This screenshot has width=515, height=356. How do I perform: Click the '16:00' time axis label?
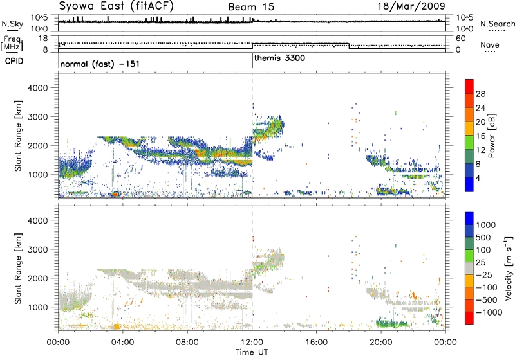(x=316, y=343)
